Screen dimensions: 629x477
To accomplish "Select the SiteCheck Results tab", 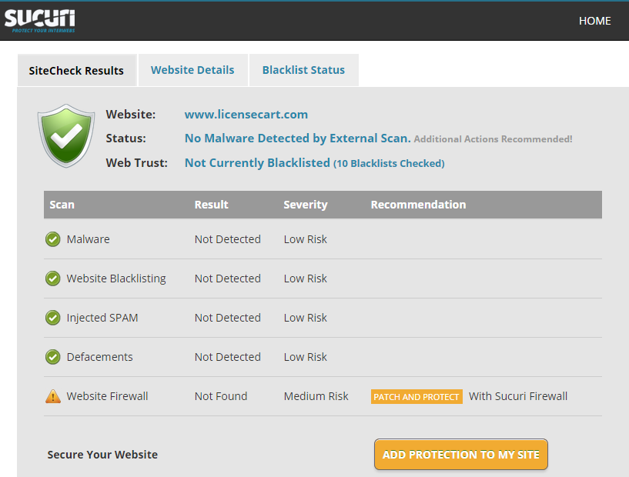I will (x=77, y=71).
